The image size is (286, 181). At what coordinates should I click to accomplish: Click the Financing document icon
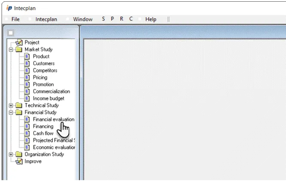click(27, 126)
